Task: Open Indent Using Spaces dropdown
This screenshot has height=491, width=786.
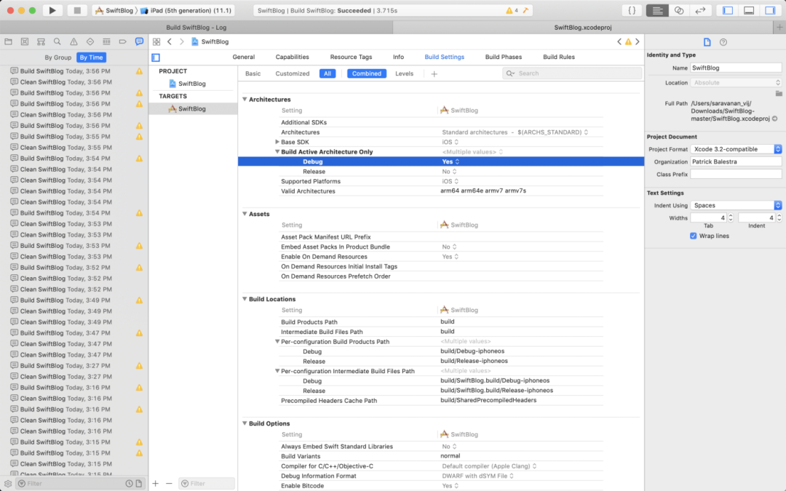Action: (x=736, y=205)
